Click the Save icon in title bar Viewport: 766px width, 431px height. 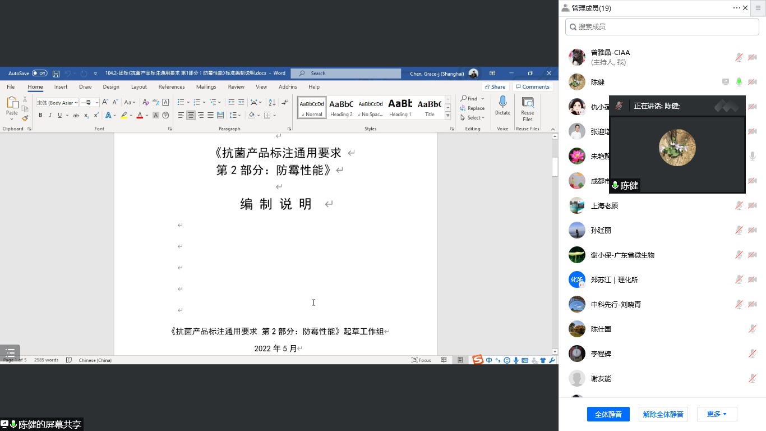click(x=56, y=74)
